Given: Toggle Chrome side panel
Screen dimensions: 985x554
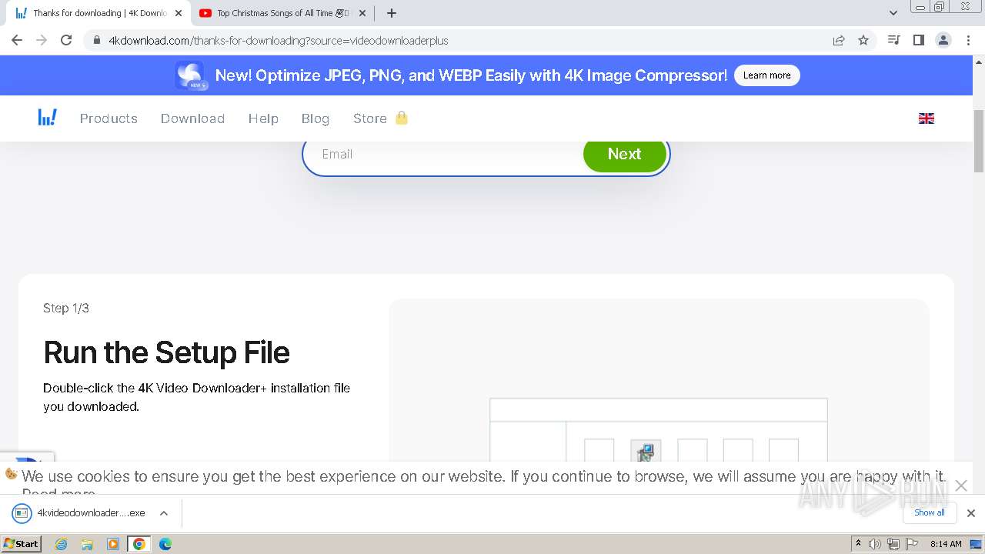Looking at the screenshot, I should (x=918, y=40).
